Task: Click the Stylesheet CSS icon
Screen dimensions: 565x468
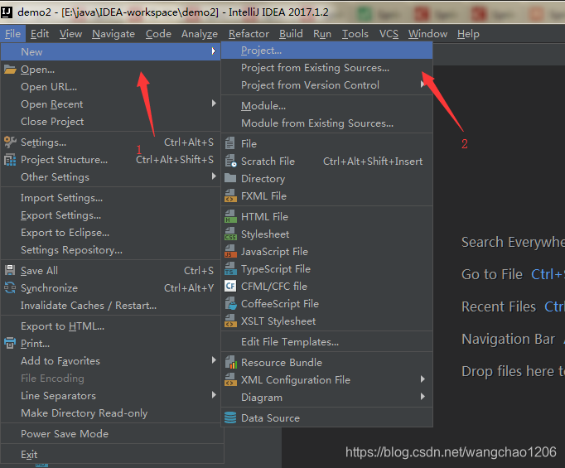Action: (230, 234)
